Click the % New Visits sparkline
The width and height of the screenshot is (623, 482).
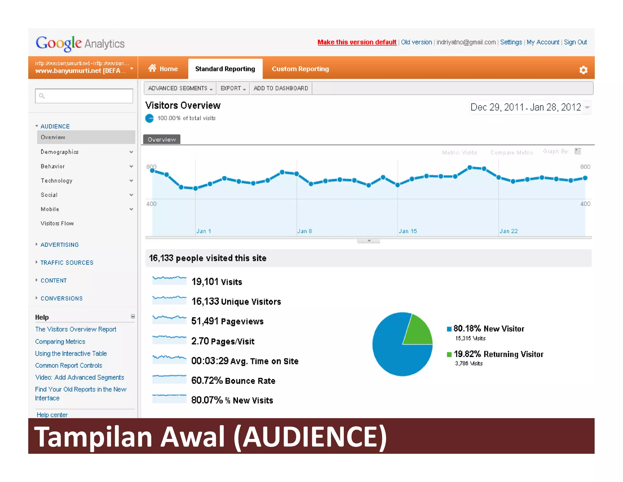(x=169, y=399)
